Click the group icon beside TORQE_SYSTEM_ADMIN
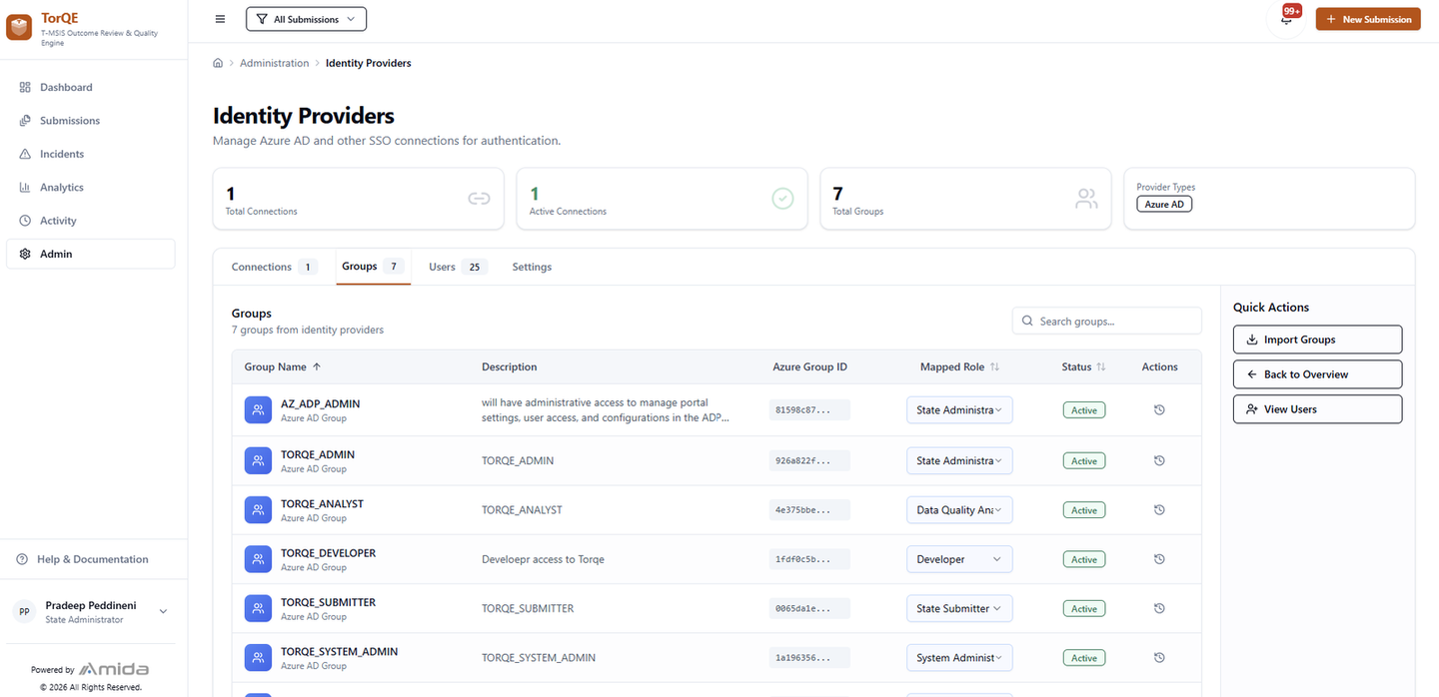 coord(258,657)
